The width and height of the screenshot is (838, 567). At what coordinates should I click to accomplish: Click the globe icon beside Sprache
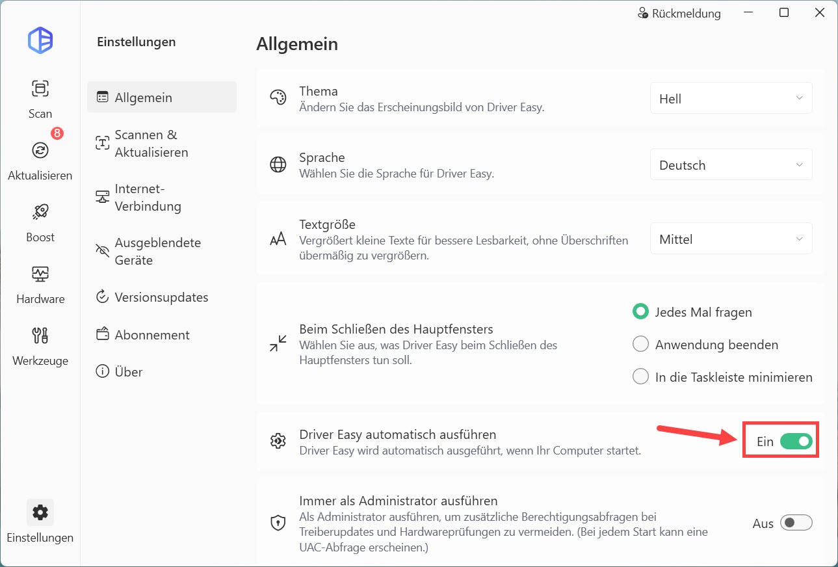278,165
